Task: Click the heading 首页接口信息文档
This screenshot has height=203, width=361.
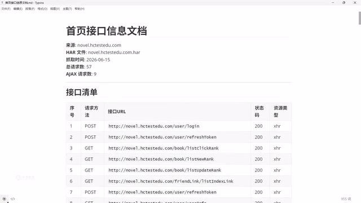Action: [x=107, y=31]
